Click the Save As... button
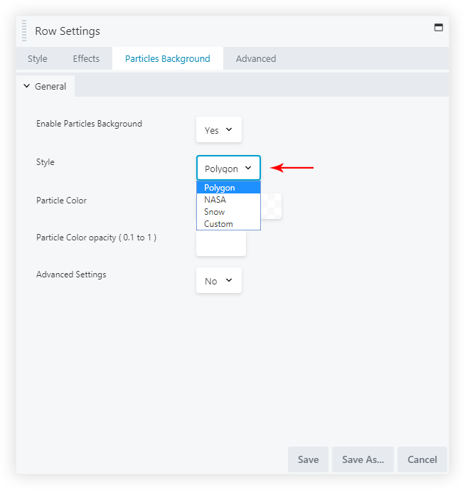This screenshot has height=490, width=465. 363,459
